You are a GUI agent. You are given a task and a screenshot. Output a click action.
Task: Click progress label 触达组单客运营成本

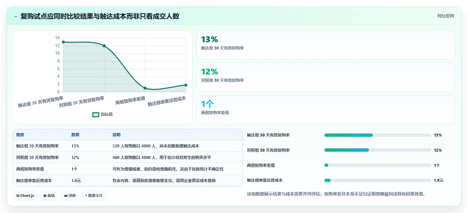tap(265, 180)
